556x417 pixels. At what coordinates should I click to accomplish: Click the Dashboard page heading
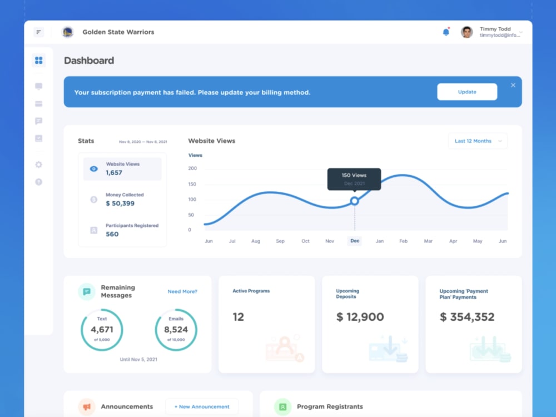89,61
